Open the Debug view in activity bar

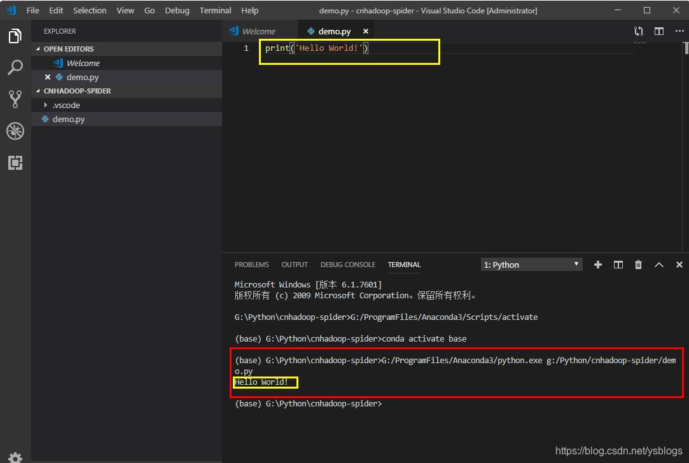click(x=15, y=131)
